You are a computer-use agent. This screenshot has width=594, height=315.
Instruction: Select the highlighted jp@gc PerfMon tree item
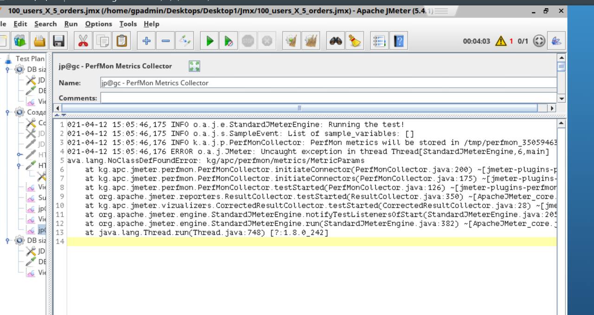coord(42,230)
